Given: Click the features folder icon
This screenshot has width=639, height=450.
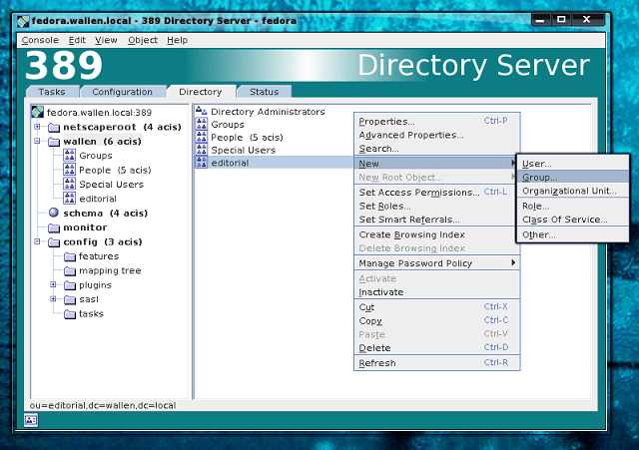Looking at the screenshot, I should coord(70,256).
